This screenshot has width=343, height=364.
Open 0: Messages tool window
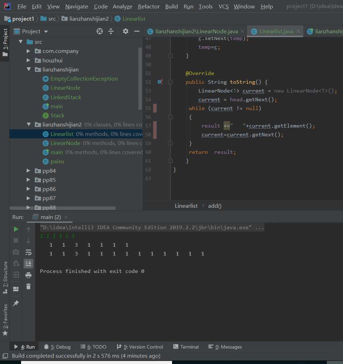click(225, 347)
